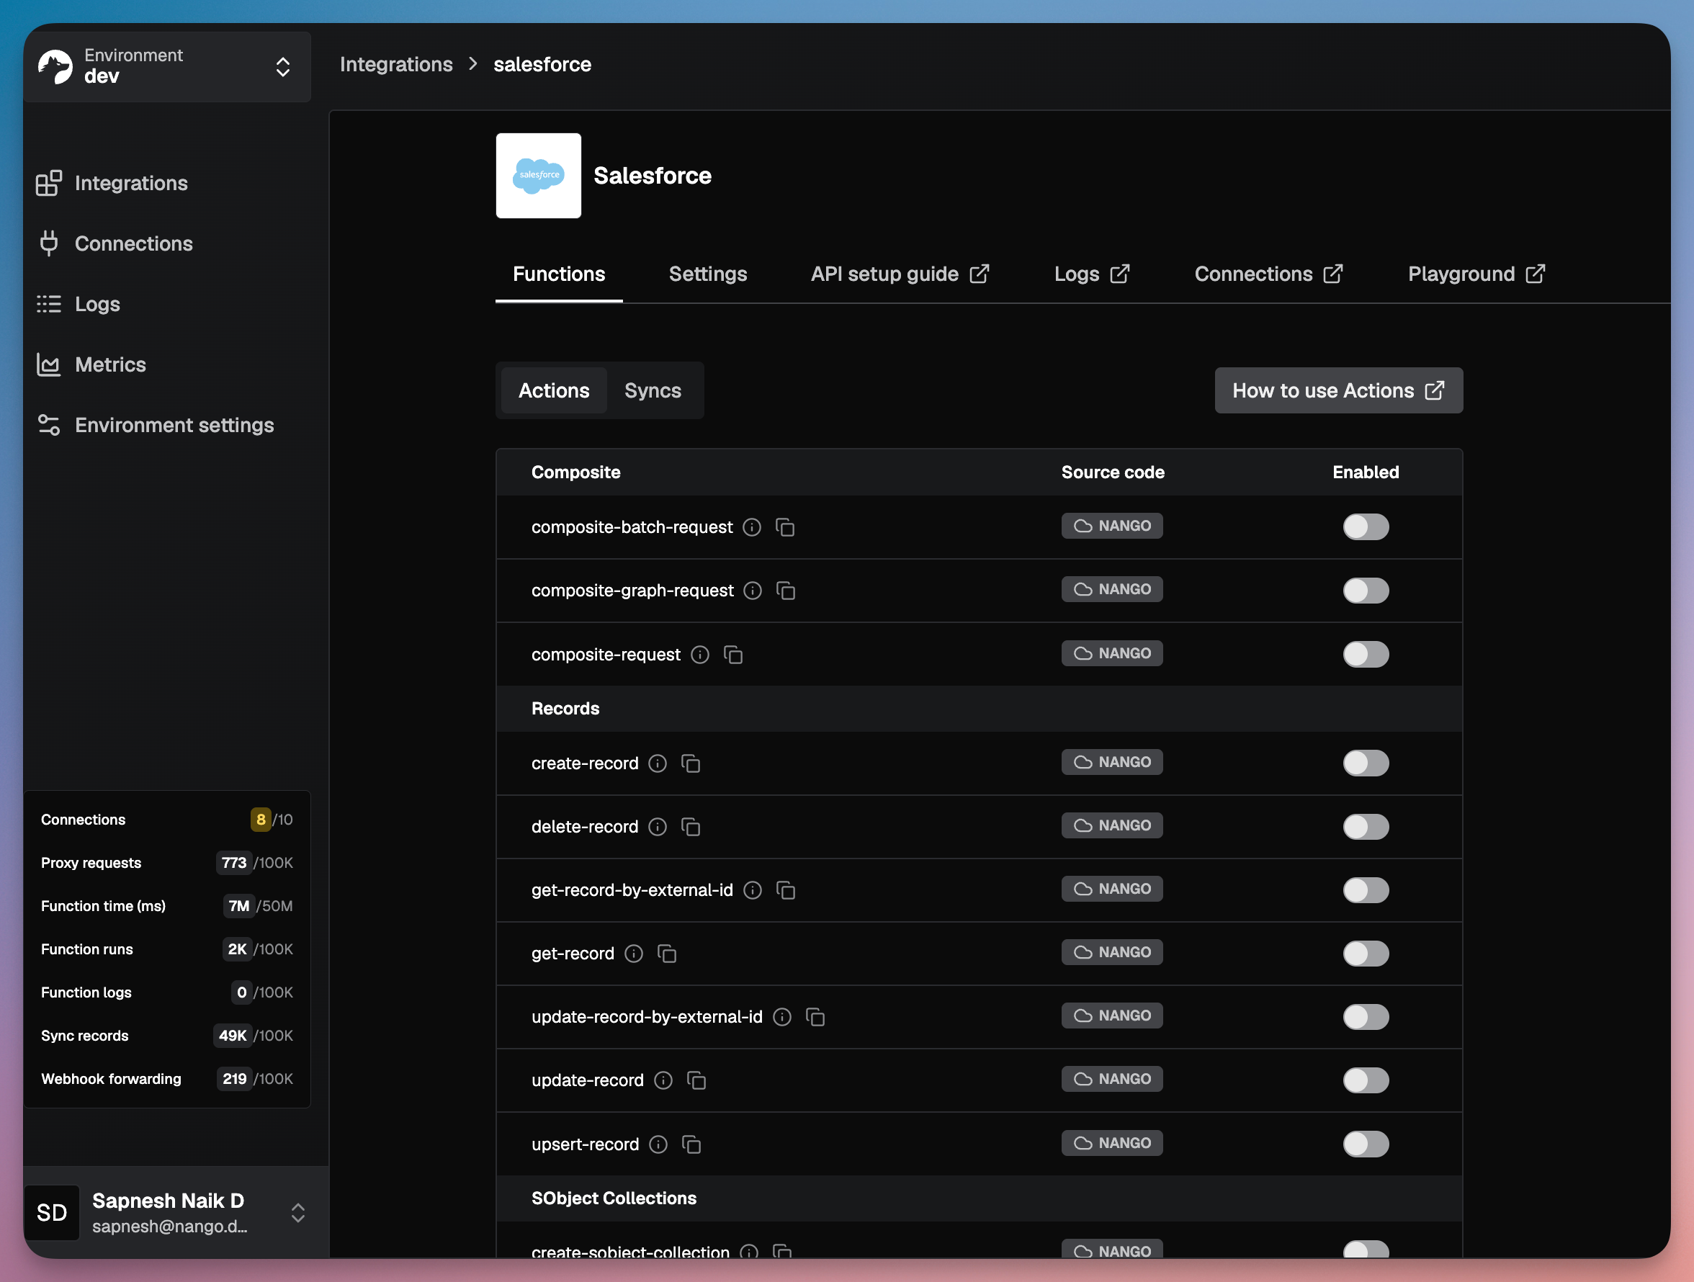Copy the update-record-by-external-id name
Viewport: 1694px width, 1282px height.
pyautogui.click(x=815, y=1017)
